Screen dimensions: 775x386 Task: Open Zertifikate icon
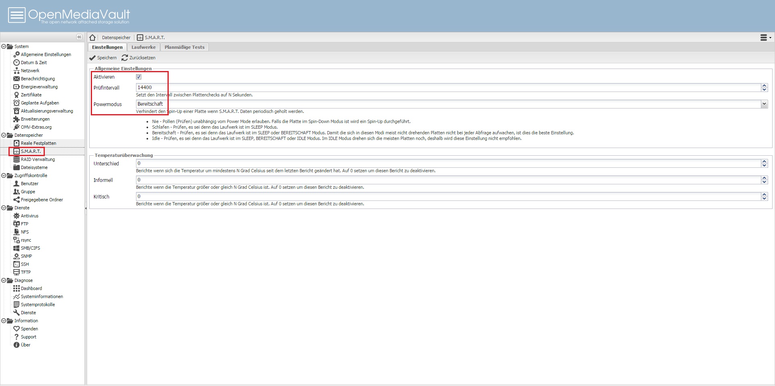pyautogui.click(x=17, y=95)
